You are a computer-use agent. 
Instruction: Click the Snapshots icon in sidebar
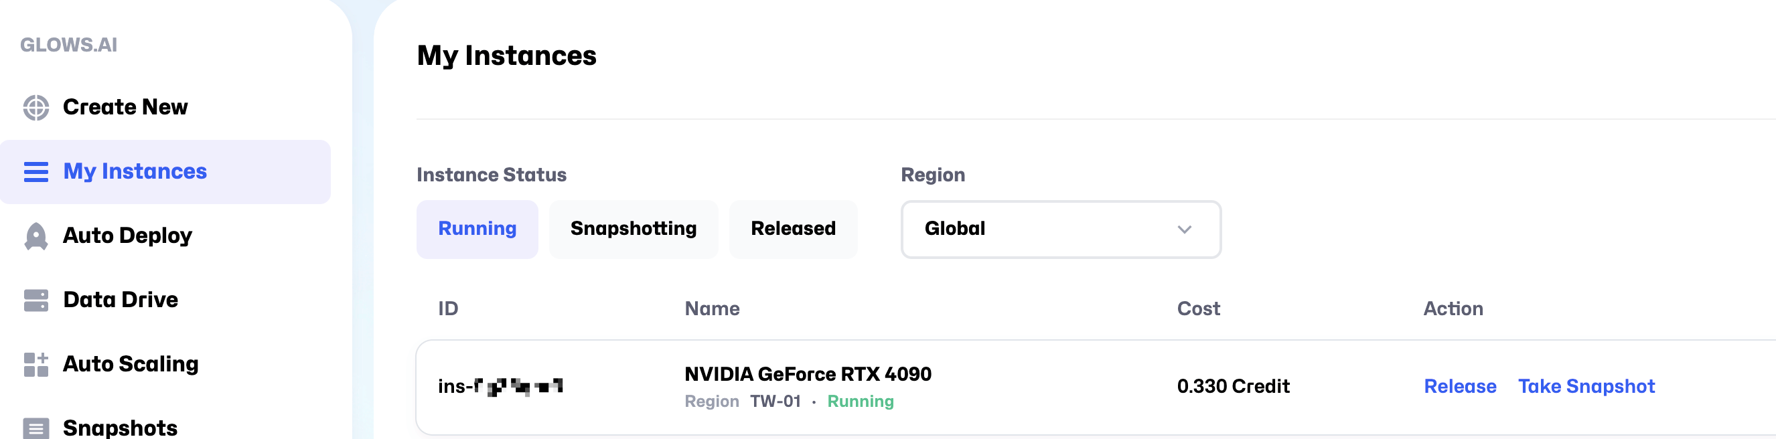[x=36, y=428]
